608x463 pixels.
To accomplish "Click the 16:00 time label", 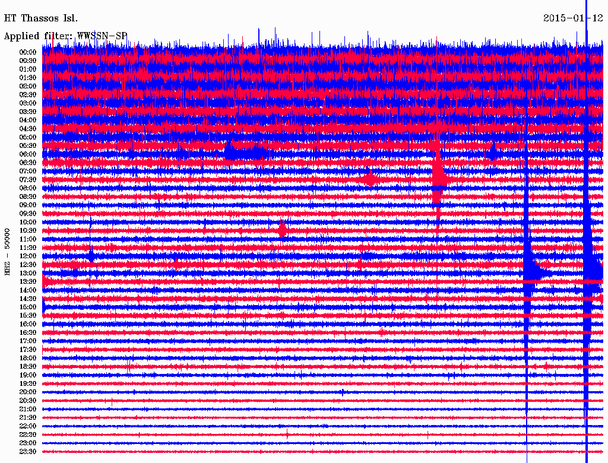I will pos(28,324).
